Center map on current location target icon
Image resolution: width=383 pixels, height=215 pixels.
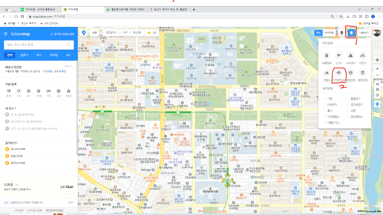tap(378, 60)
